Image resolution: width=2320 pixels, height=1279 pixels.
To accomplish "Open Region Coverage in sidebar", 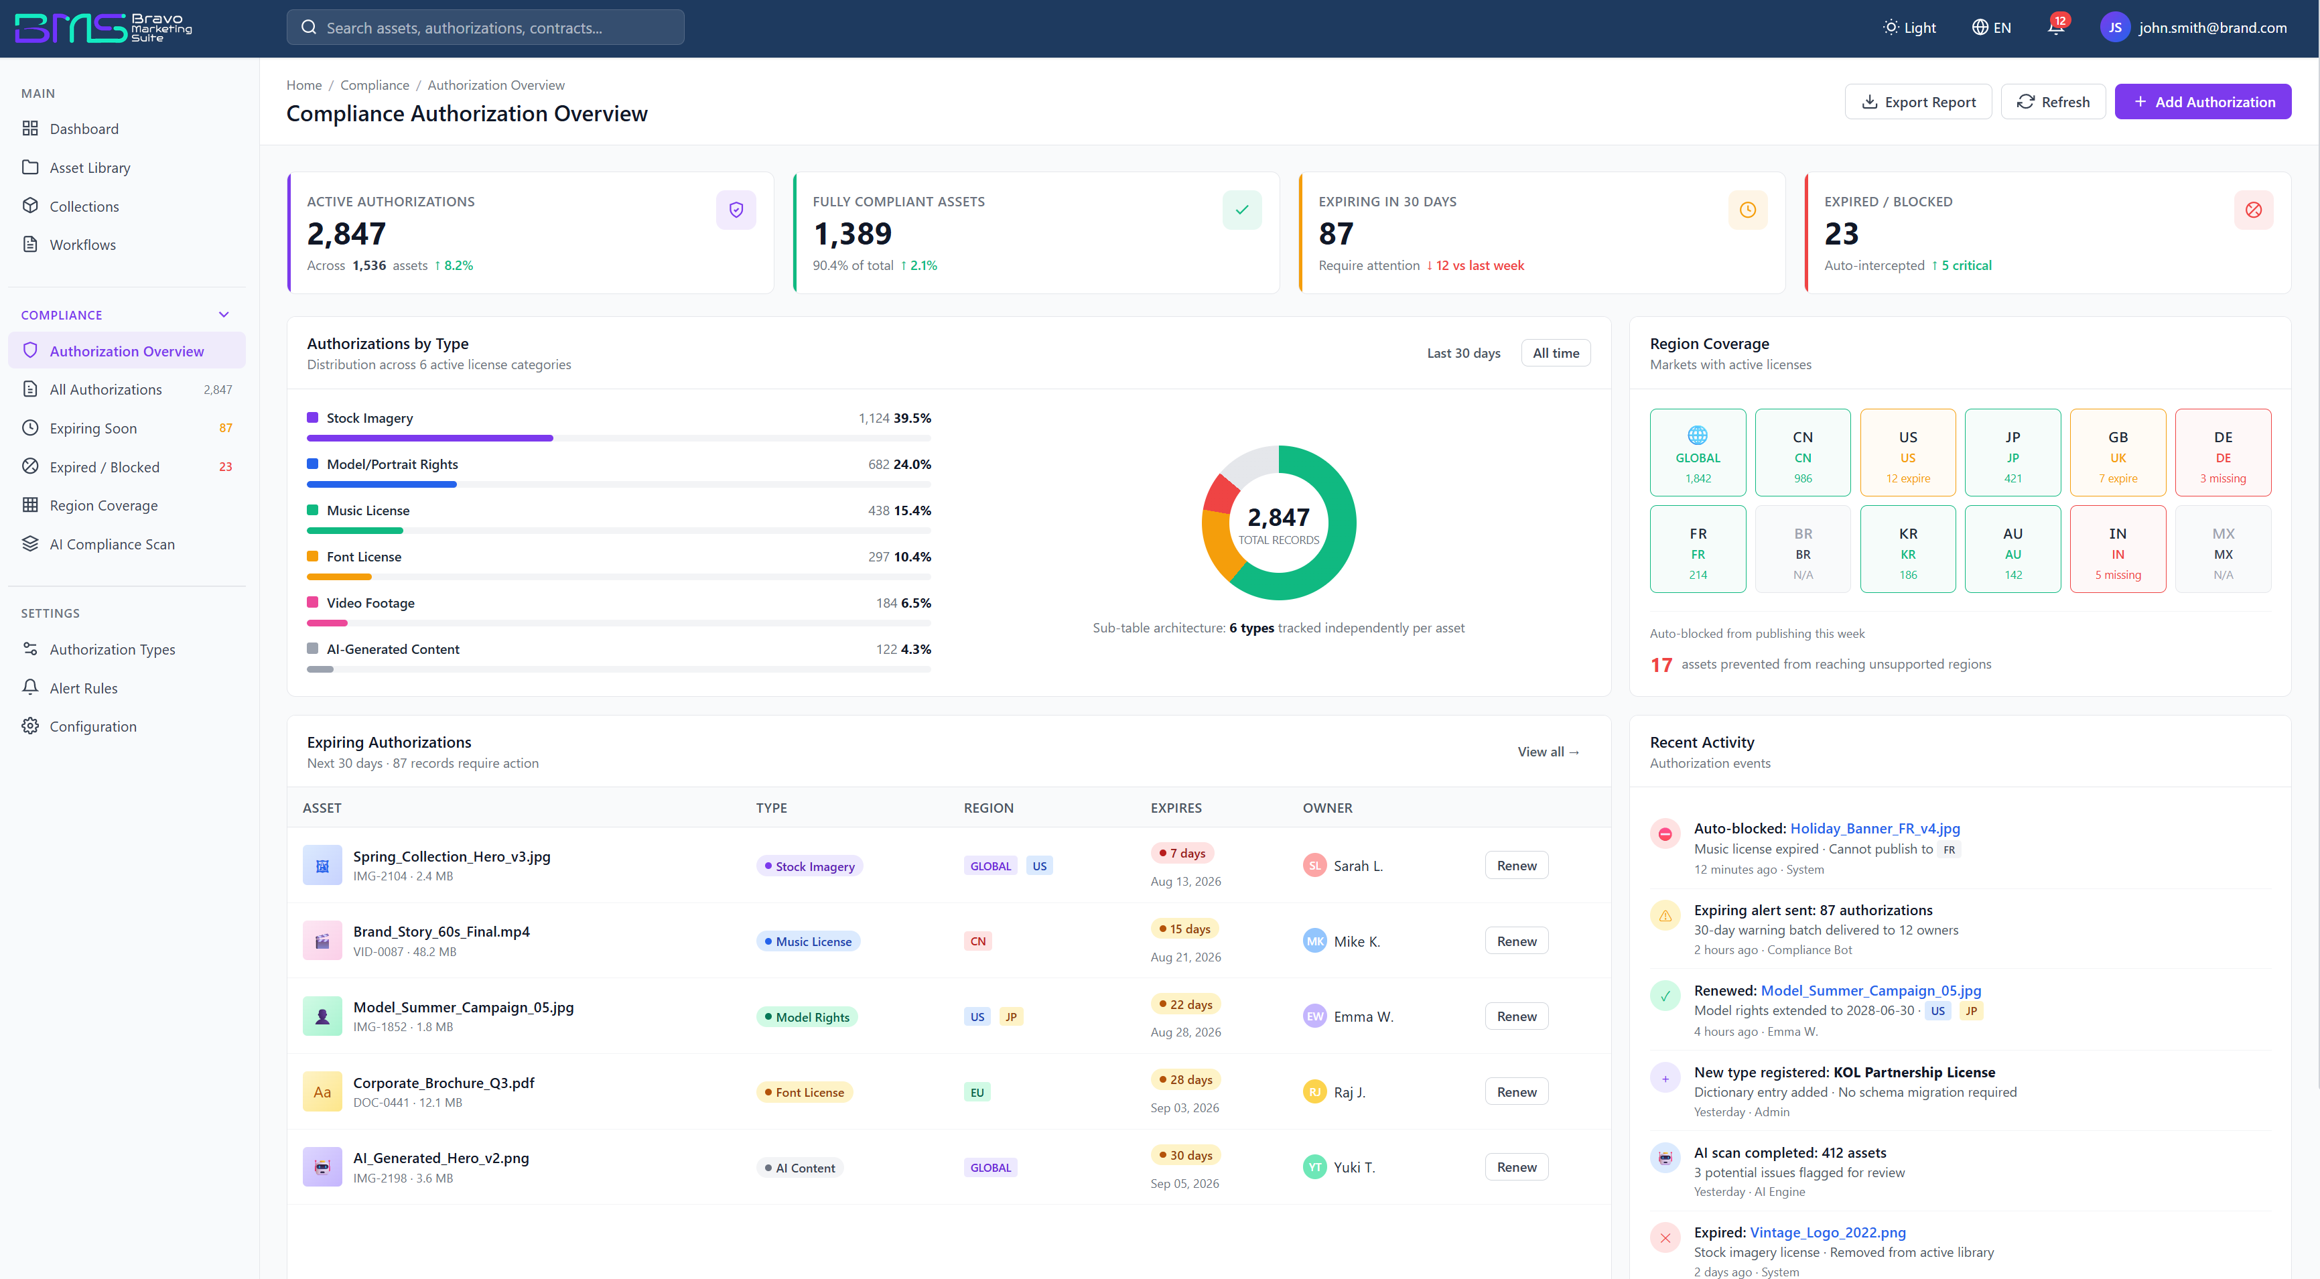I will (127, 505).
